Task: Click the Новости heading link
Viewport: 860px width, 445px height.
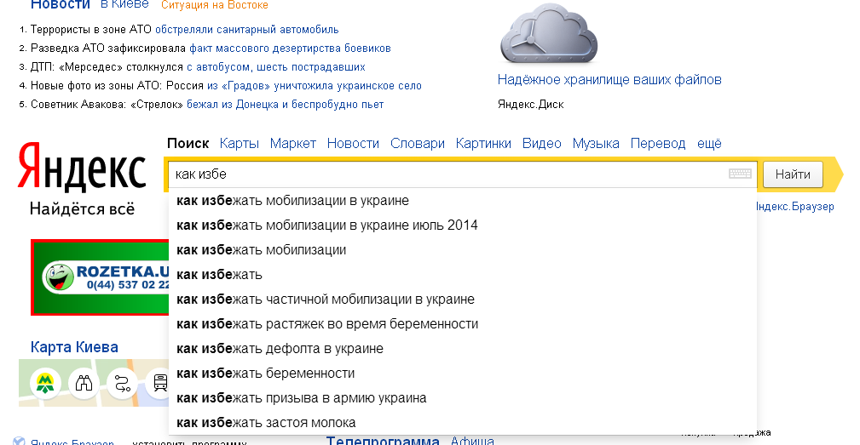Action: point(61,4)
